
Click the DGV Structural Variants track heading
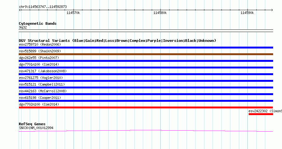pos(118,41)
